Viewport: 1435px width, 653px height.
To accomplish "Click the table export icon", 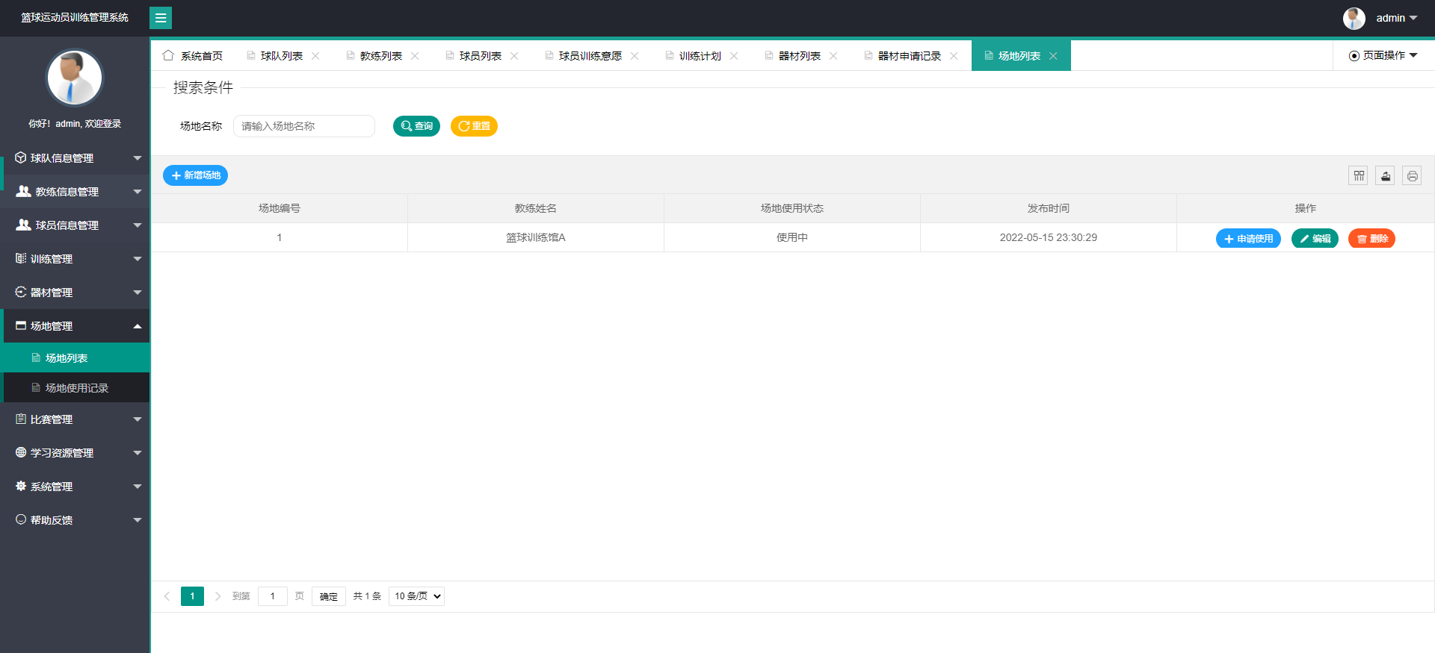I will coord(1386,175).
